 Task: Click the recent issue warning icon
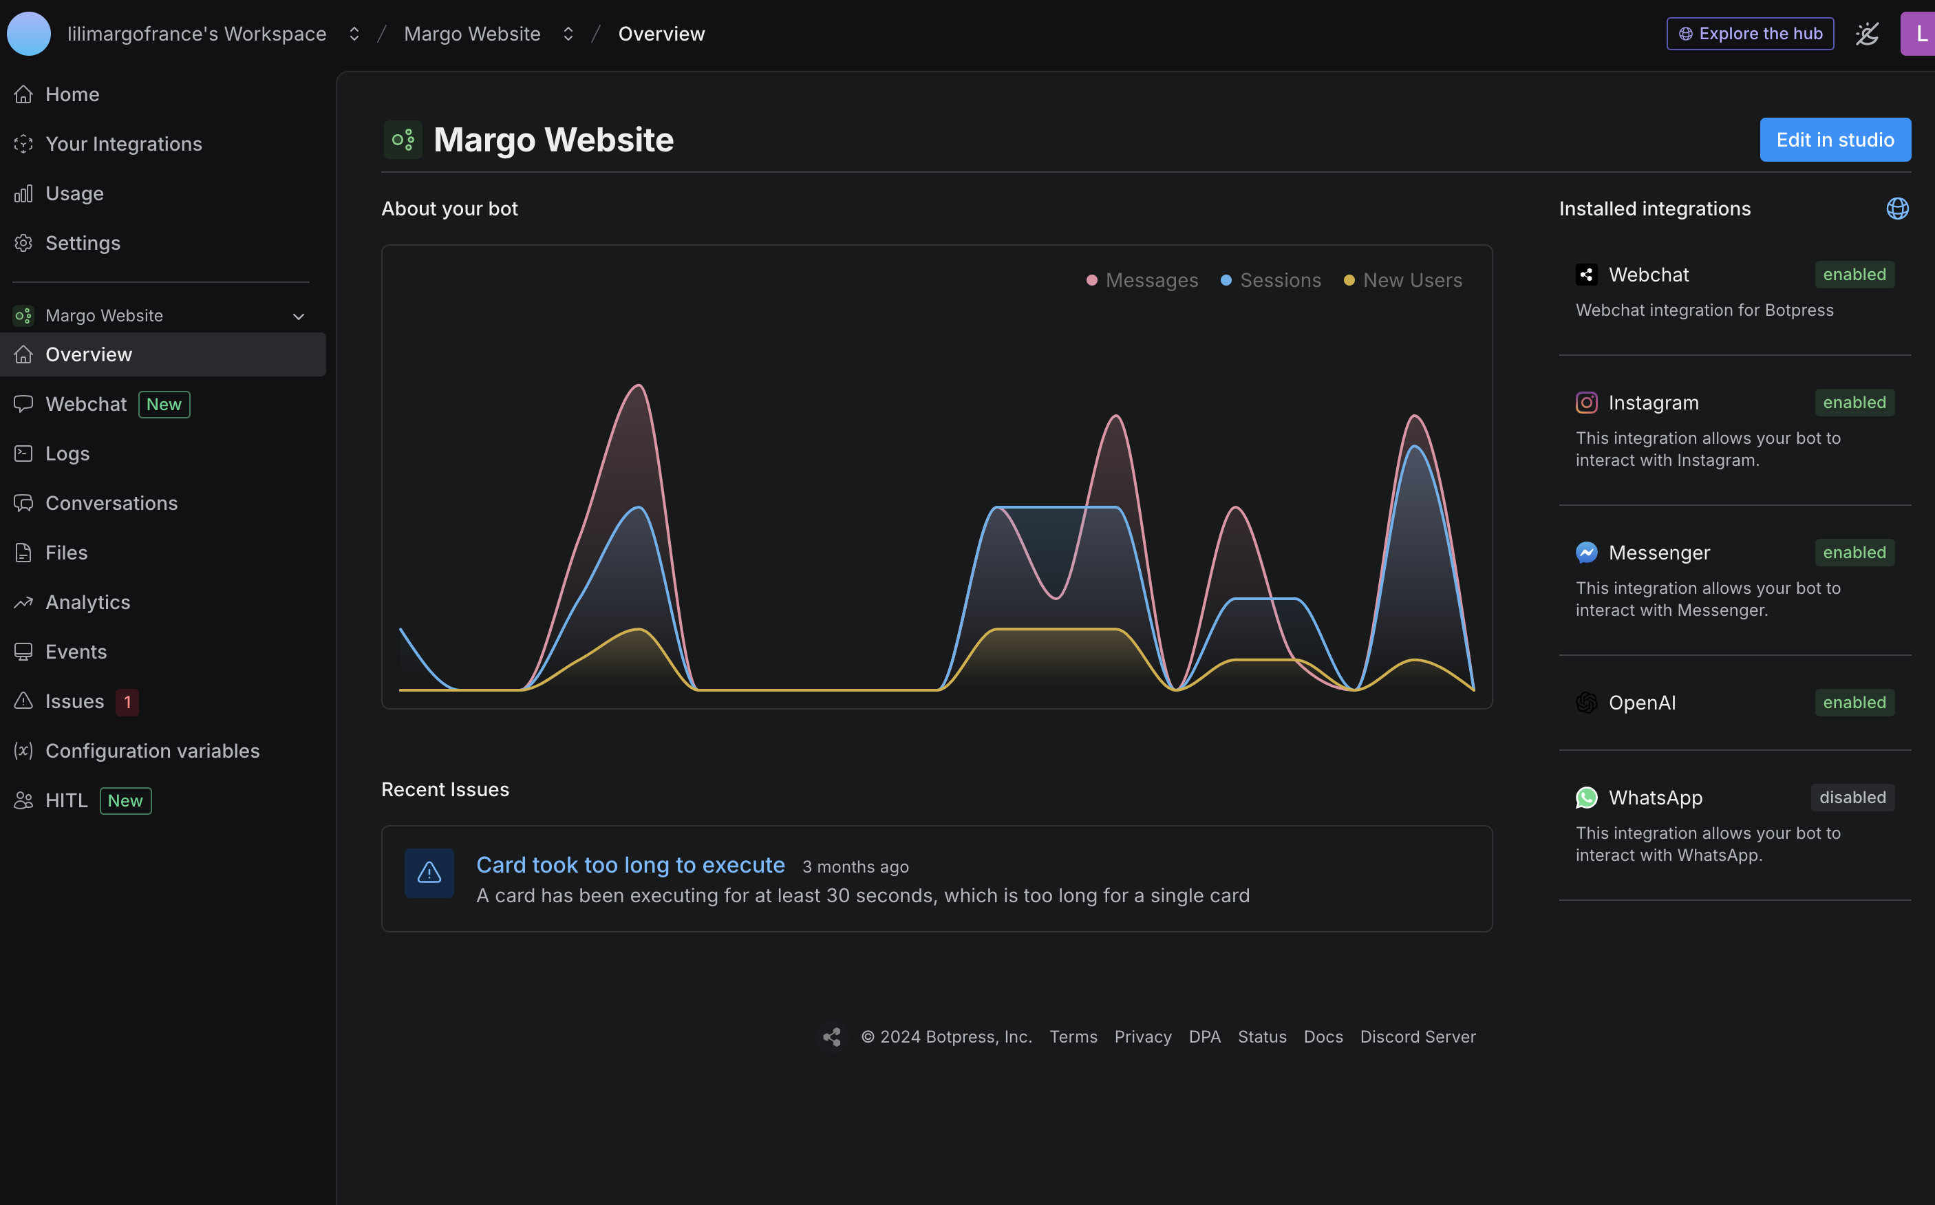(x=429, y=873)
